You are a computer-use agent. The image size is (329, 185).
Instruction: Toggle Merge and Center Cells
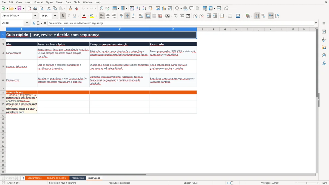click(x=148, y=16)
